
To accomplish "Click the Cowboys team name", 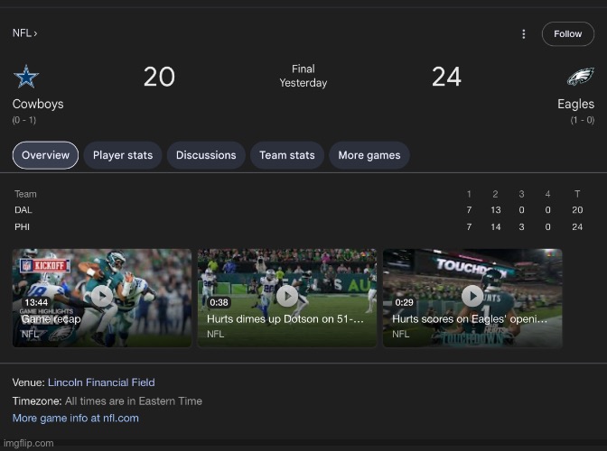I will pos(38,104).
